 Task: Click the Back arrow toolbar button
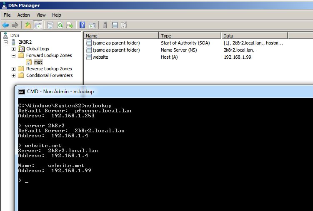click(5, 25)
